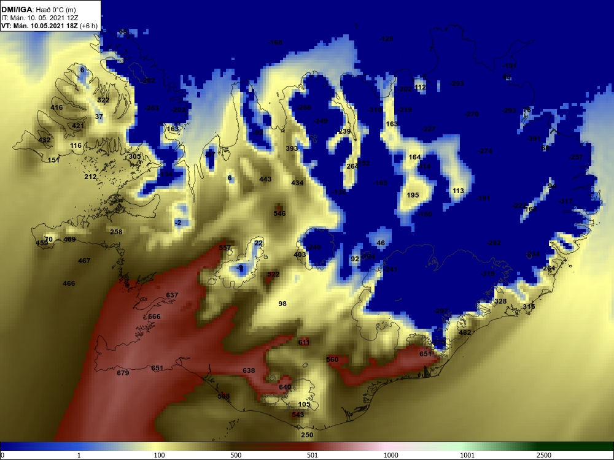Click the map value '-249'
Image resolution: width=614 pixels, height=460 pixels.
pos(321,121)
